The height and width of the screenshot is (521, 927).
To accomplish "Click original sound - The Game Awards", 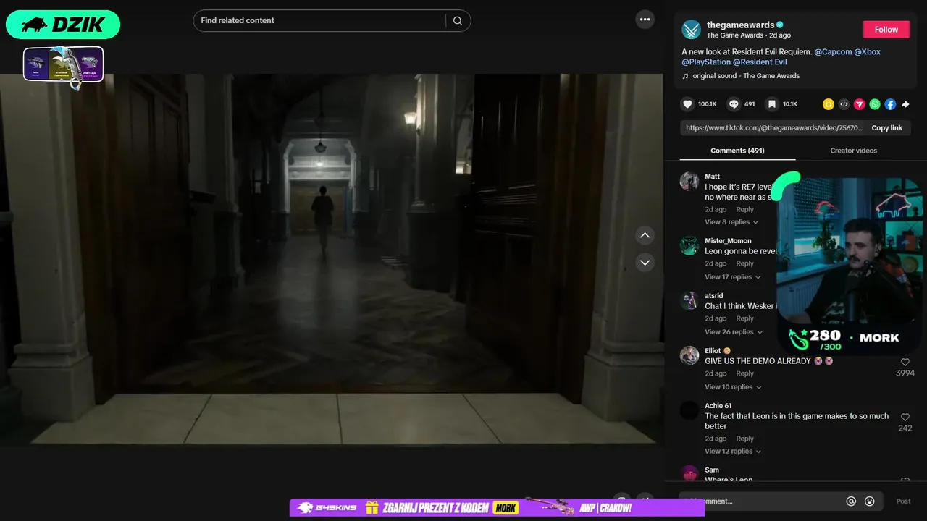I will click(746, 76).
